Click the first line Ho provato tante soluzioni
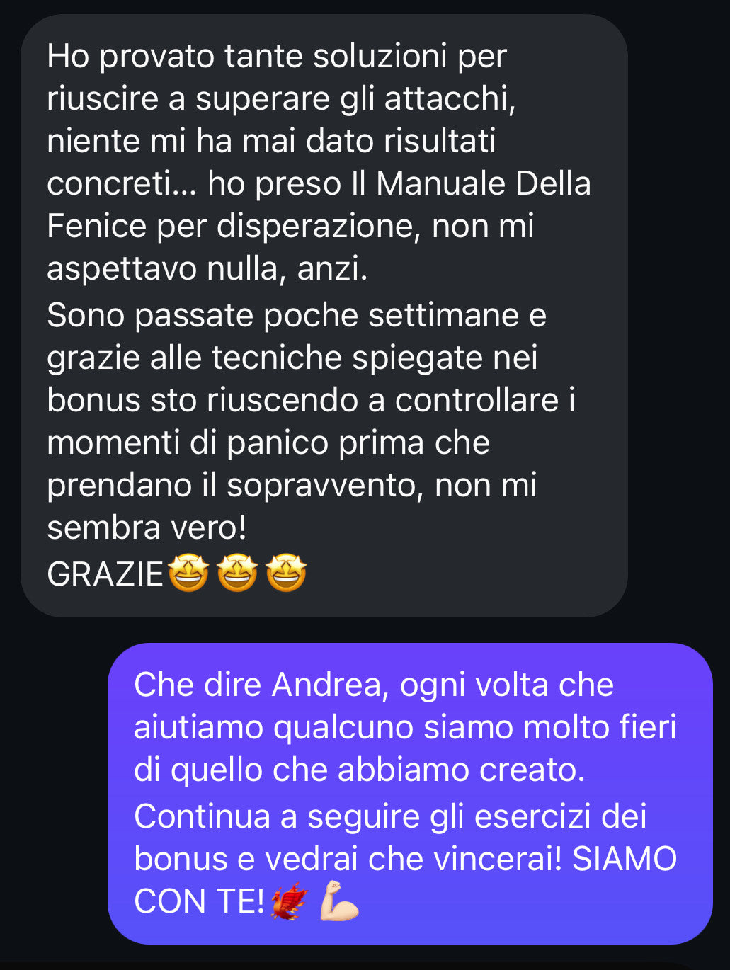730x970 pixels. tap(277, 57)
